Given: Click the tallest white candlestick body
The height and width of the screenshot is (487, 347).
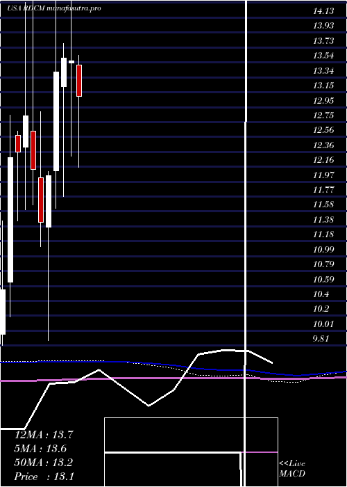Looking at the screenshot, I should (10, 220).
